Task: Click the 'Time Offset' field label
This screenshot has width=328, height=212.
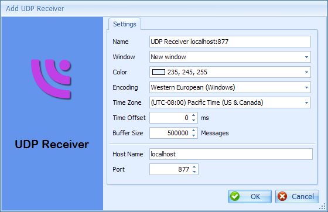Action: coord(129,118)
